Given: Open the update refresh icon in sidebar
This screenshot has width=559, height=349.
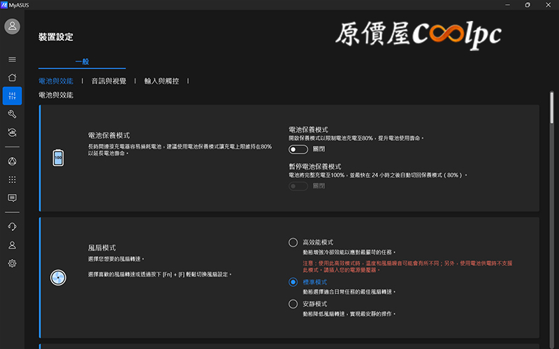Looking at the screenshot, I should point(12,133).
